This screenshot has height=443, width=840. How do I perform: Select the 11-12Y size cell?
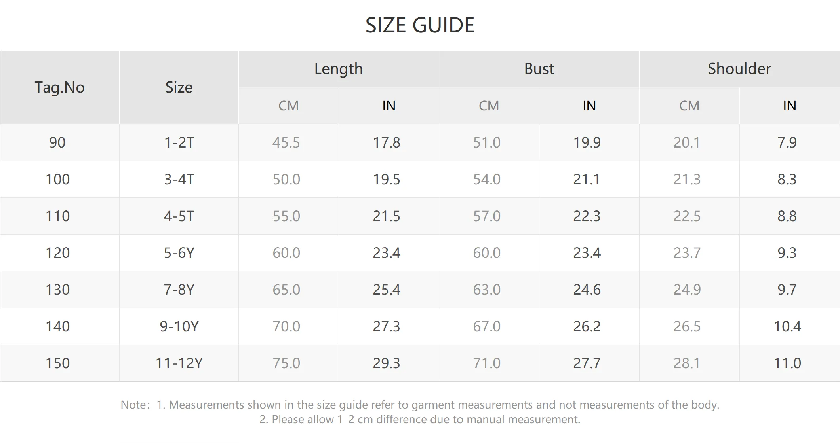(179, 363)
